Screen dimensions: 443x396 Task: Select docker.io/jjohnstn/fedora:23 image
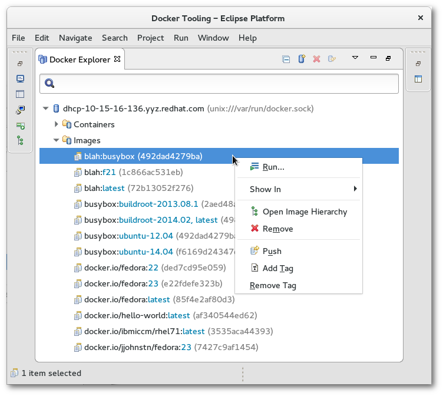[x=171, y=347]
